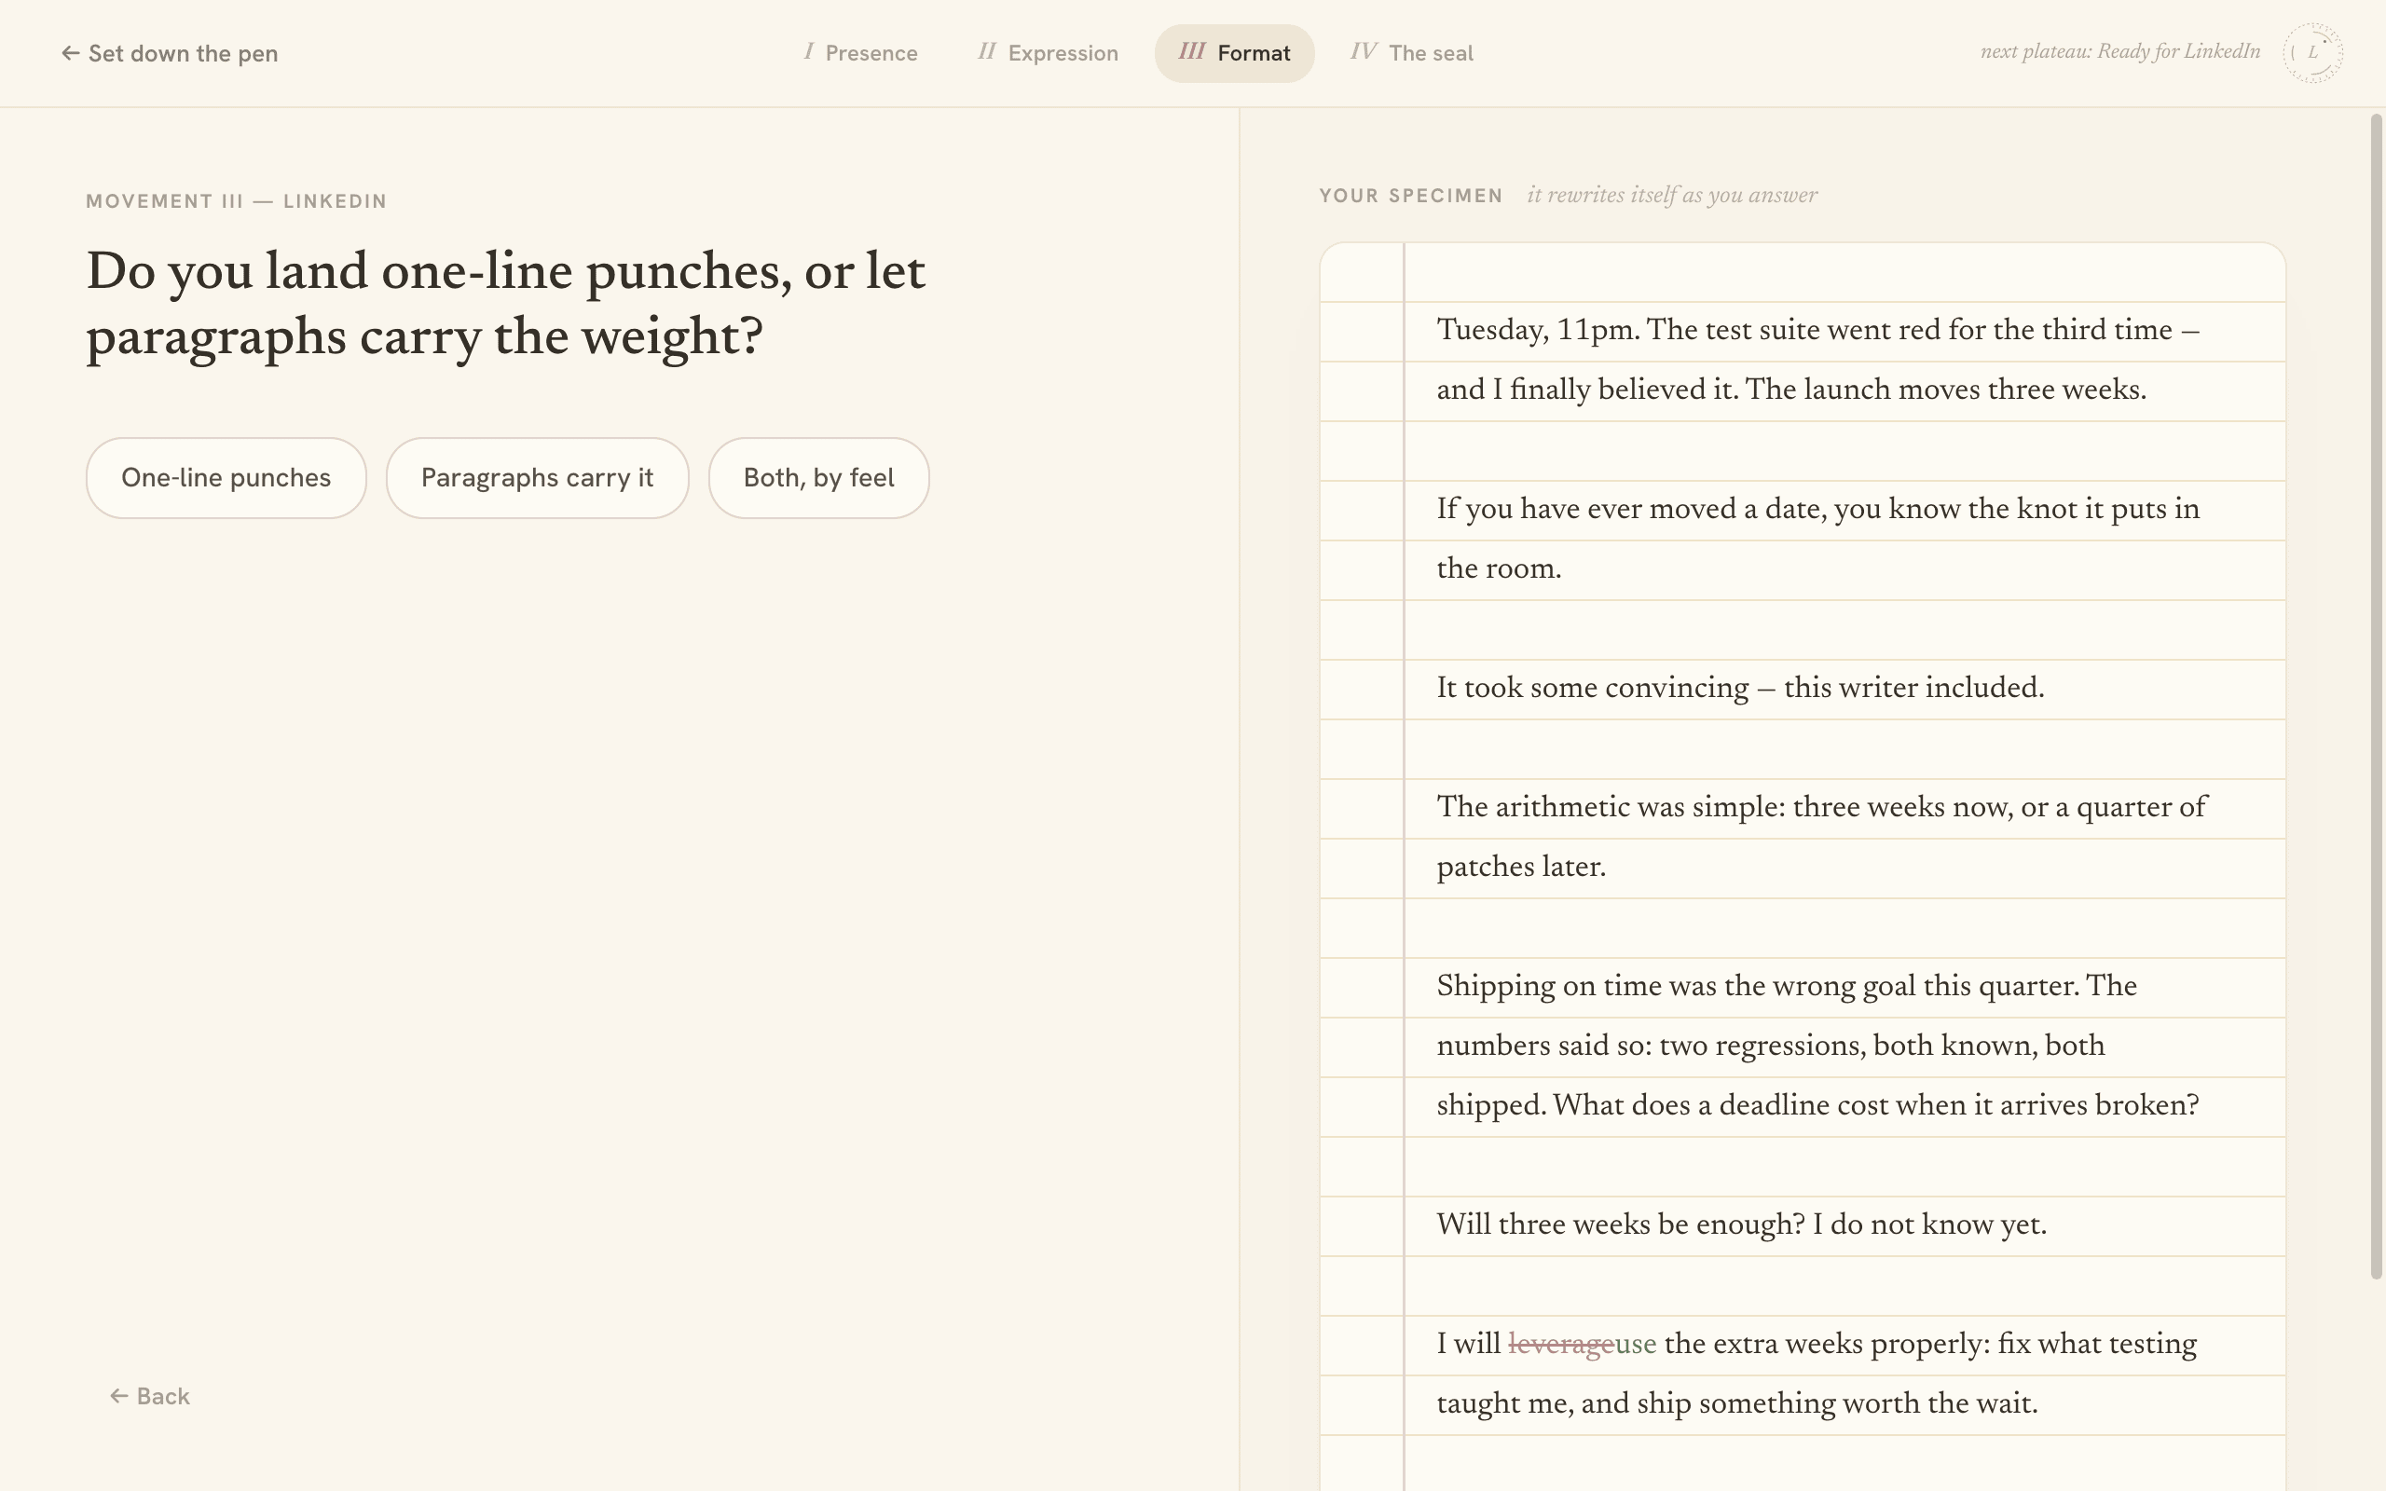Click the 'Tuesday, 11pm' opening line
Image resolution: width=2386 pixels, height=1491 pixels.
(1818, 330)
